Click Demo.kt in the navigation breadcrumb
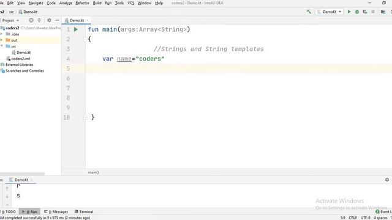This screenshot has width=392, height=220. point(28,12)
